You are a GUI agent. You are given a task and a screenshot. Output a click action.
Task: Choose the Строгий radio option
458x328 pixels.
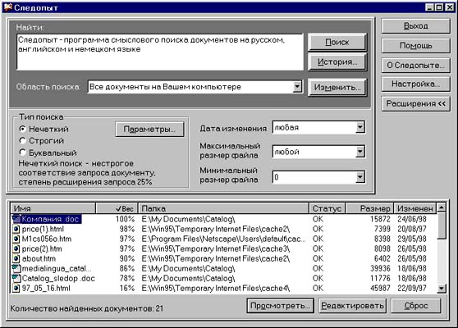(x=22, y=141)
